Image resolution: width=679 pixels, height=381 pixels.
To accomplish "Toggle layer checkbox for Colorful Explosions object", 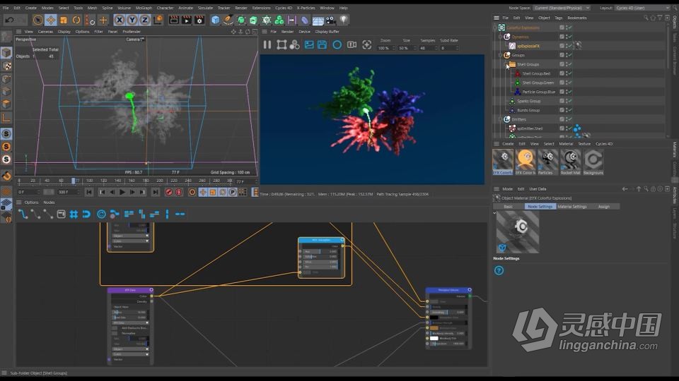I will (x=562, y=28).
